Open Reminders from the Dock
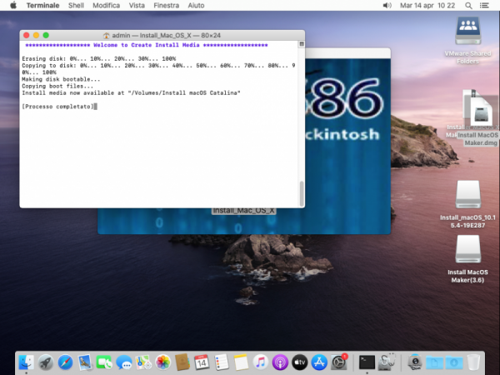The width and height of the screenshot is (500, 375). click(222, 362)
